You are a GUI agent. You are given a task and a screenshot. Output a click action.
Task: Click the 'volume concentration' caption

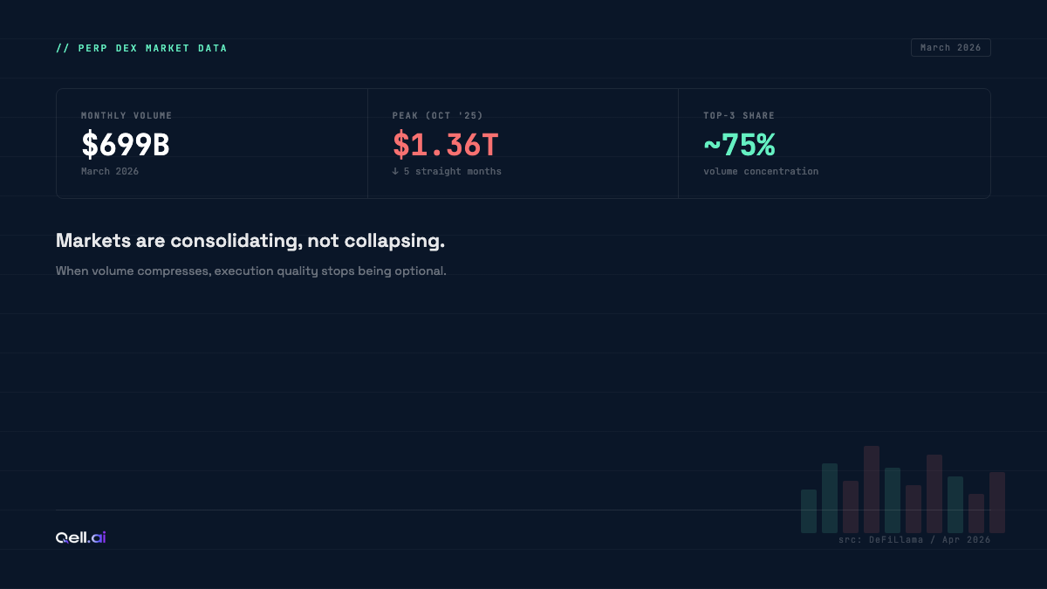coord(761,172)
